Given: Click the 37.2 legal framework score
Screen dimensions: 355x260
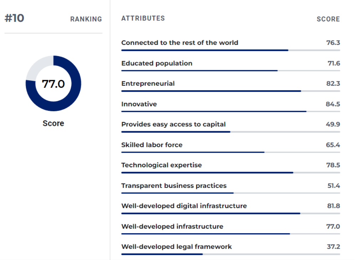Looking at the screenshot, I should 333,247.
